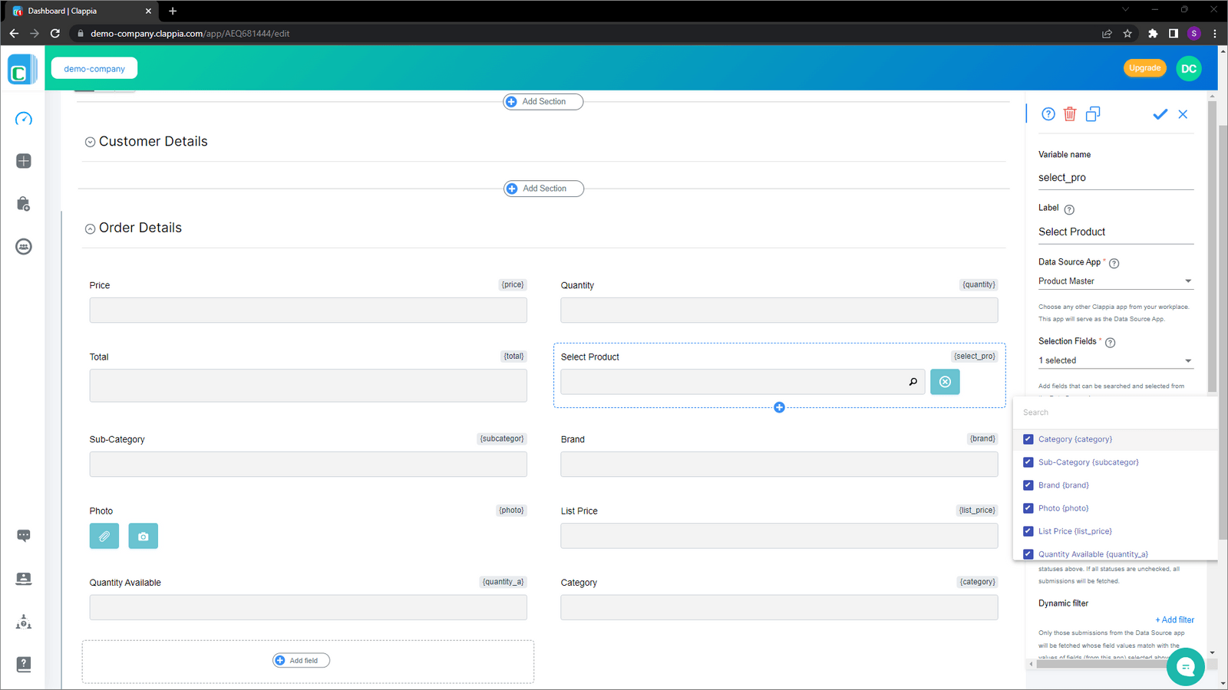The height and width of the screenshot is (690, 1228).
Task: Click Add field in Order Details section
Action: (x=300, y=660)
